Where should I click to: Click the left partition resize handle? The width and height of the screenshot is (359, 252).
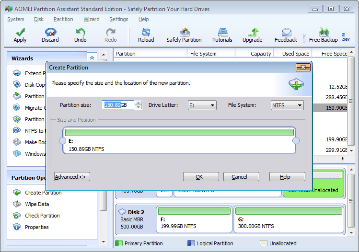(x=62, y=140)
